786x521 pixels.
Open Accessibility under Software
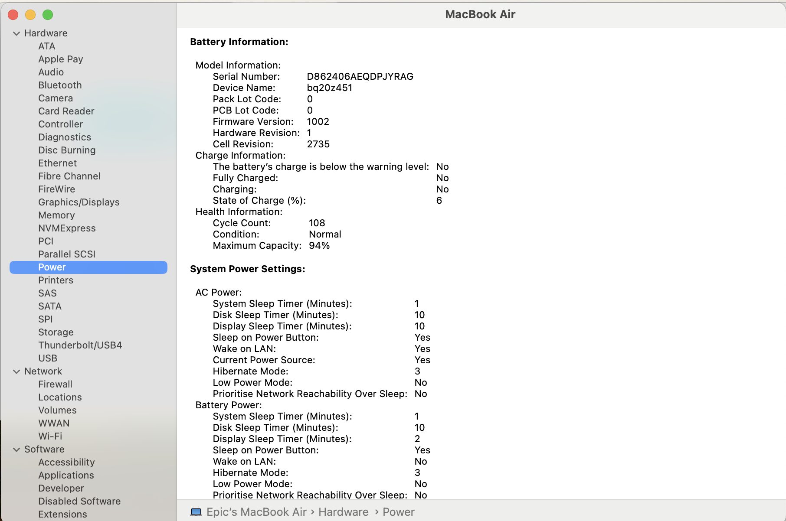(x=66, y=462)
